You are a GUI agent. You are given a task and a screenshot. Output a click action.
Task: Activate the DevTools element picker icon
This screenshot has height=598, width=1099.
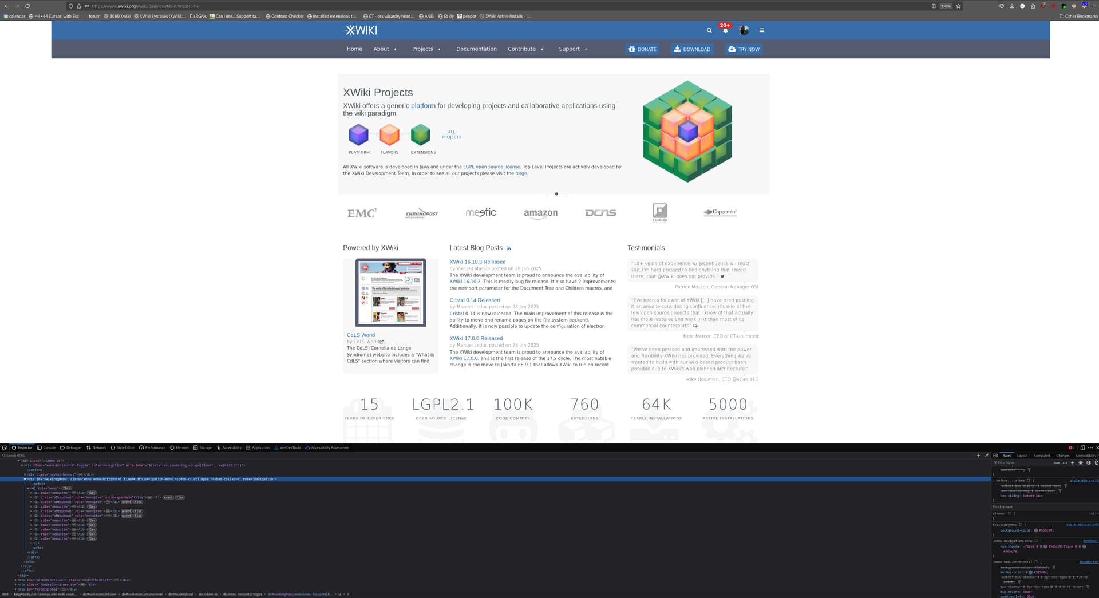pos(5,447)
